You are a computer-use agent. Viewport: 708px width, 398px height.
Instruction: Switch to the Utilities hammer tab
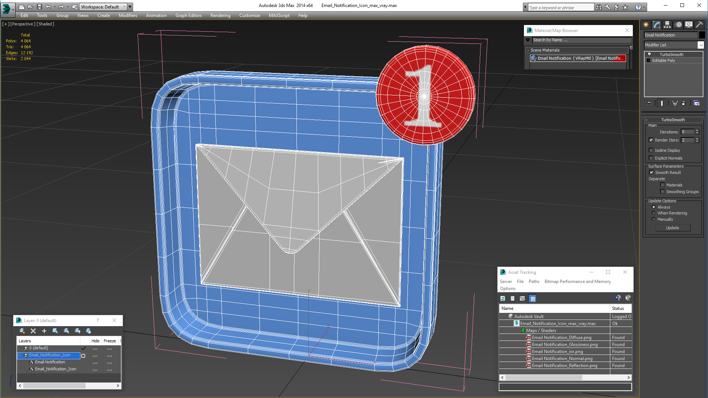coord(699,25)
